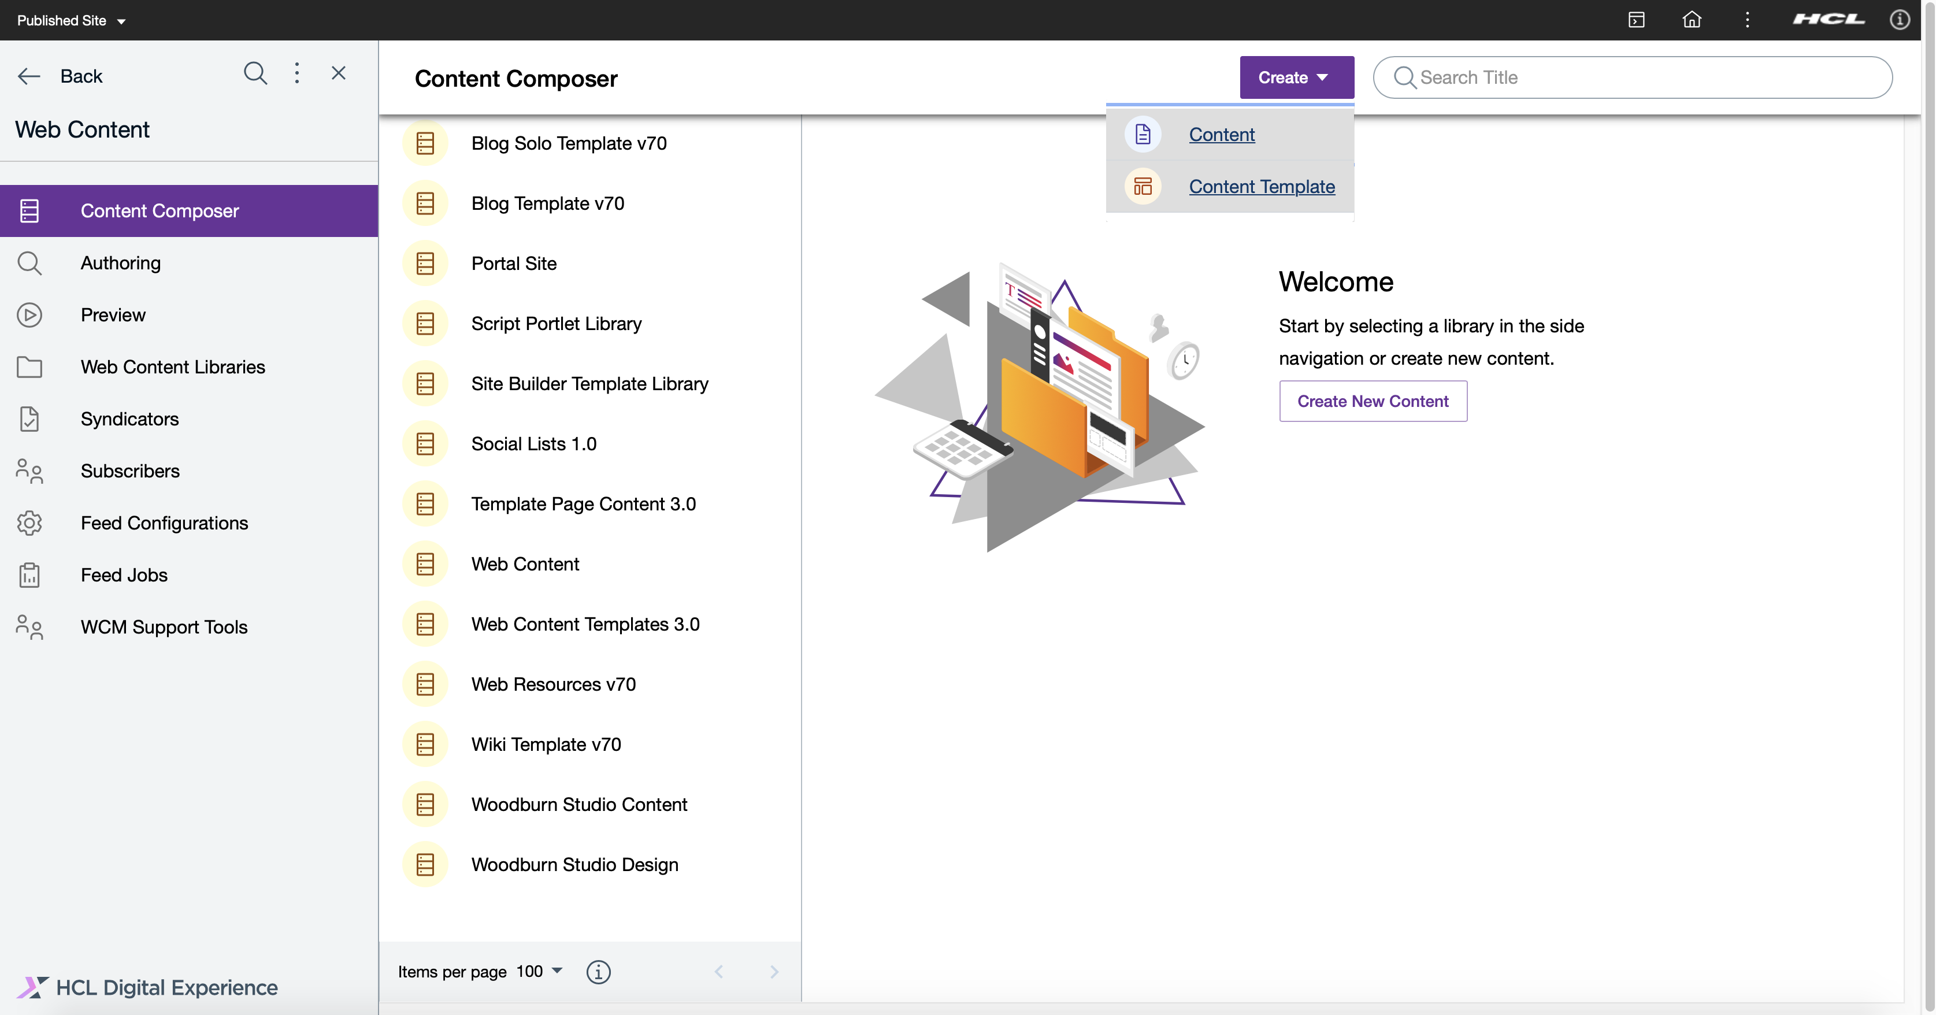Go to next page with right chevron

(774, 972)
